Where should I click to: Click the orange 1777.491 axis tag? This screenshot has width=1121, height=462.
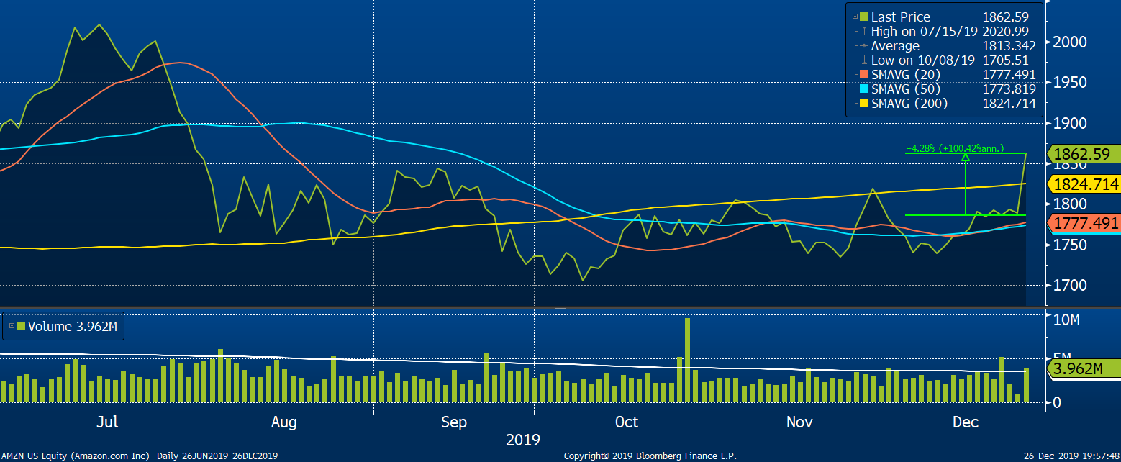pos(1083,223)
